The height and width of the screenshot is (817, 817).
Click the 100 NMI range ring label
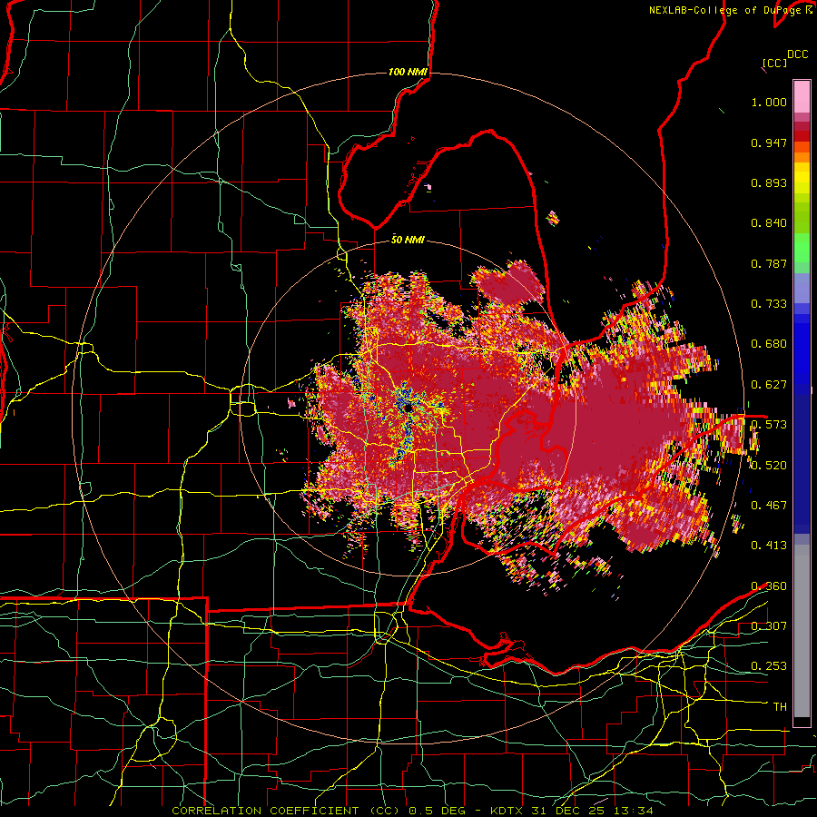point(408,72)
